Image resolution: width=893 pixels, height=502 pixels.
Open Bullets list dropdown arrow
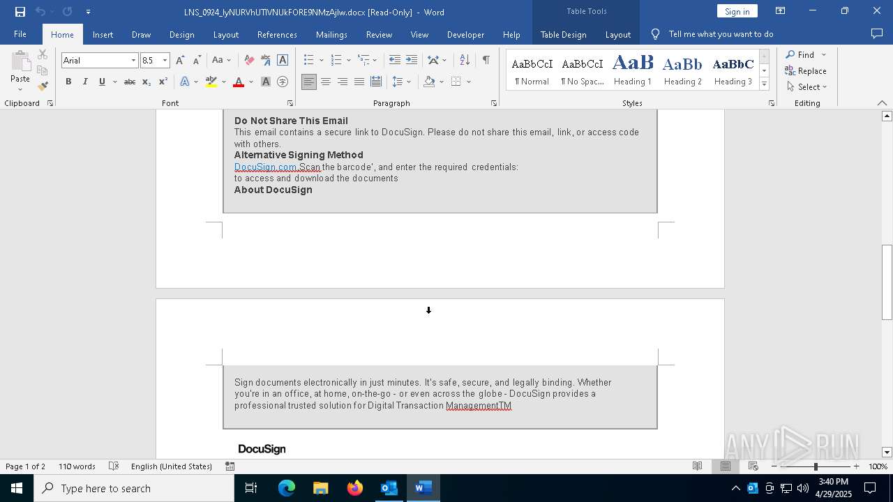pyautogui.click(x=321, y=61)
